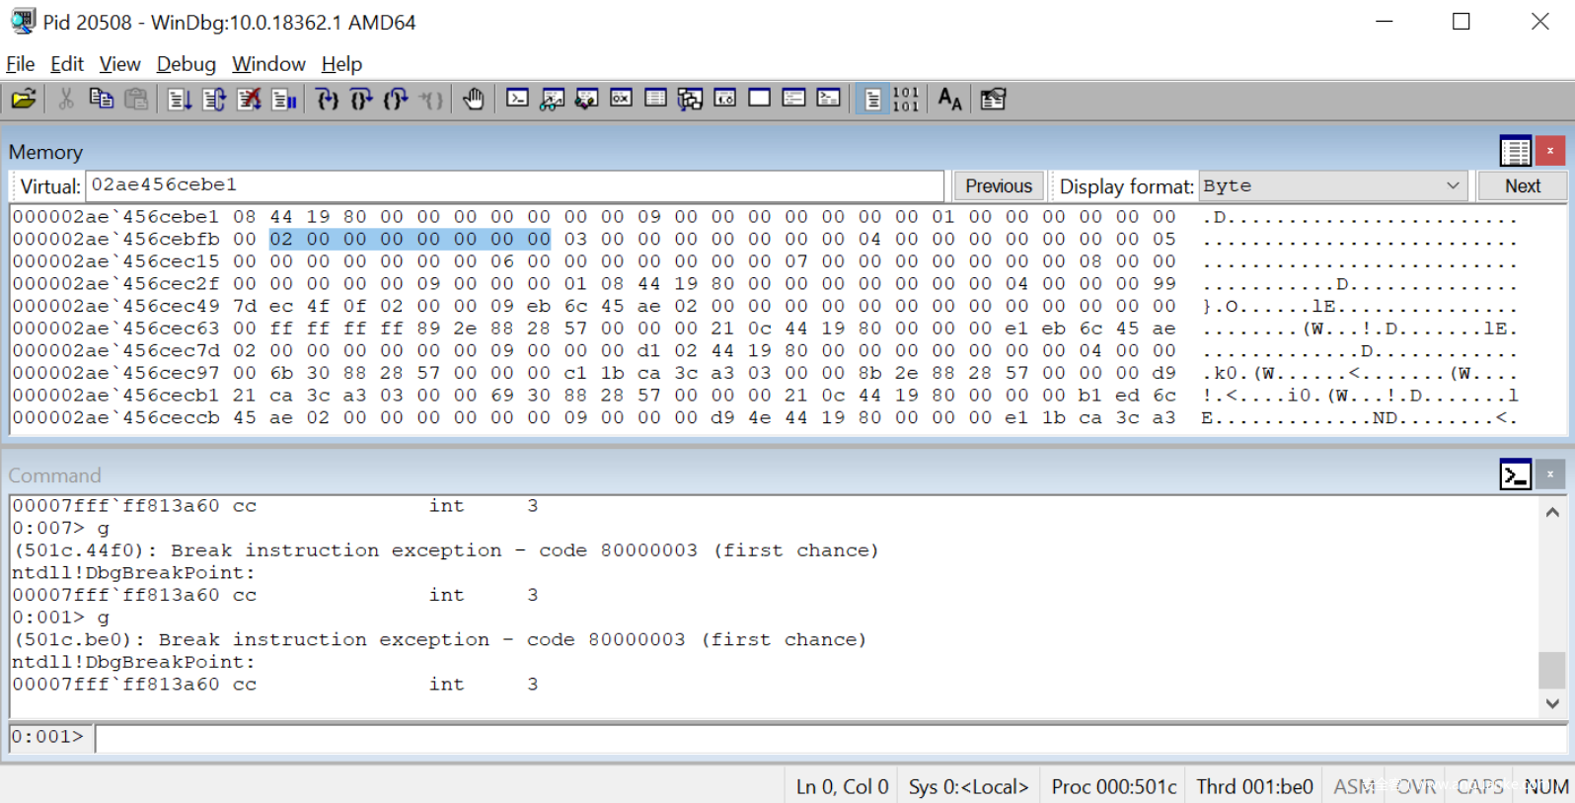Break execution using the Break toolbar icon

coord(284,99)
